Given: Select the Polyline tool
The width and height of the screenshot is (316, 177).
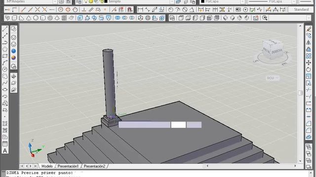Looking at the screenshot, I should click(5, 43).
